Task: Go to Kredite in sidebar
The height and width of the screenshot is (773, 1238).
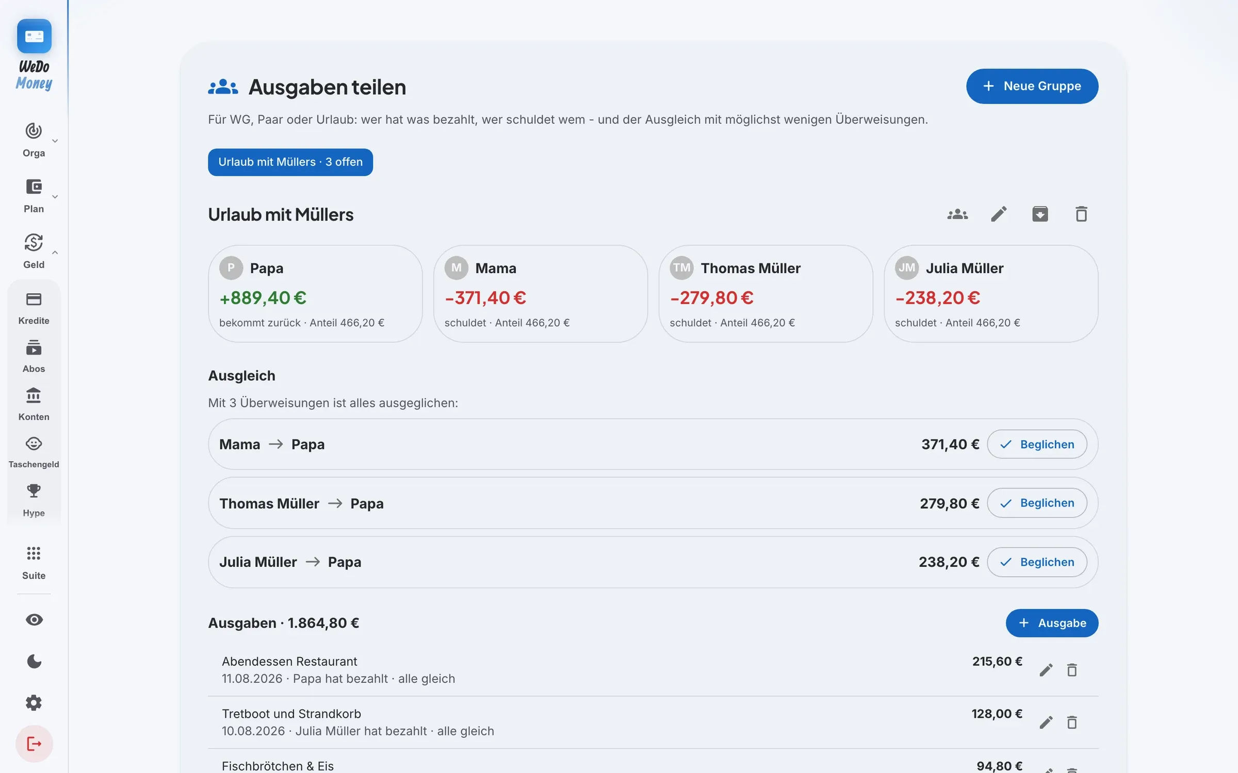Action: 34,308
